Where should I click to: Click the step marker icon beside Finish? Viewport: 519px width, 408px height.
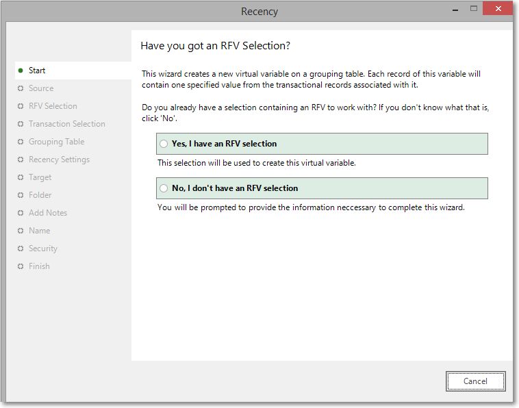pyautogui.click(x=21, y=266)
